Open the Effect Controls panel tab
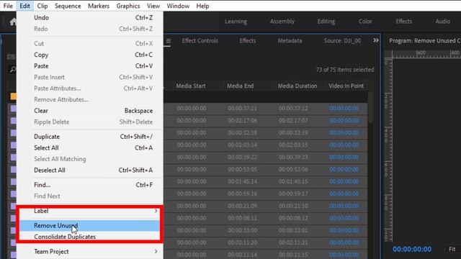This screenshot has width=461, height=259. (x=200, y=41)
